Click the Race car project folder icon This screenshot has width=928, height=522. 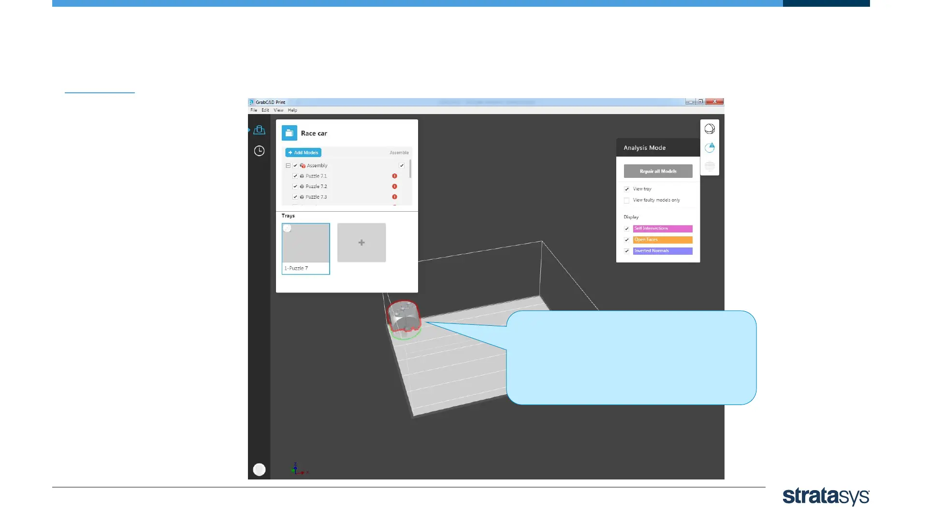coord(290,133)
